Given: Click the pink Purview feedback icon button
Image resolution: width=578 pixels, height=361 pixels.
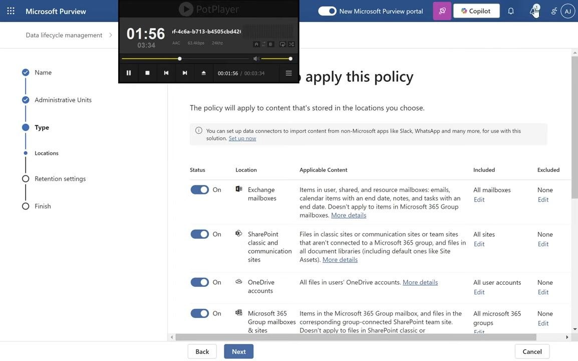Looking at the screenshot, I should [x=442, y=11].
